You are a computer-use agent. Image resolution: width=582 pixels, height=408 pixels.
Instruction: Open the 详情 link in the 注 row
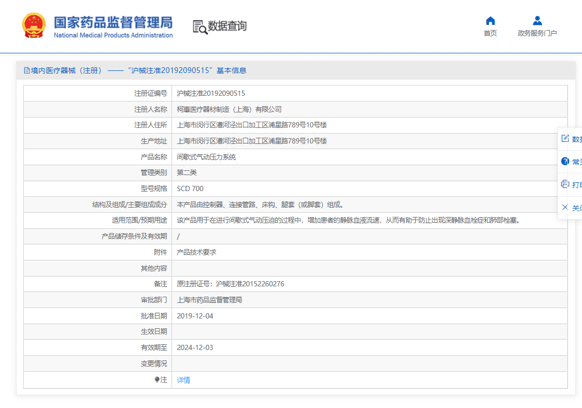[x=182, y=379]
